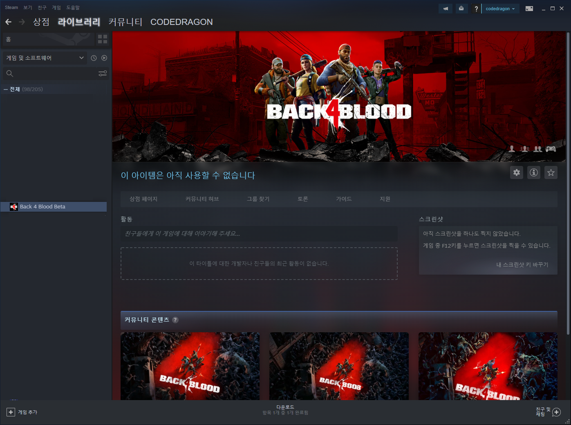Open the 상점 페이지 link

pyautogui.click(x=143, y=199)
